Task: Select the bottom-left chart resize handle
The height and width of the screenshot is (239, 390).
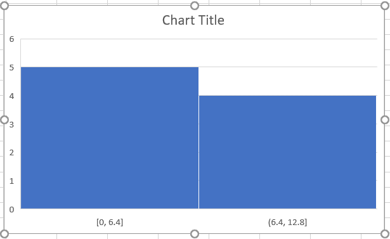Action: [x=4, y=234]
